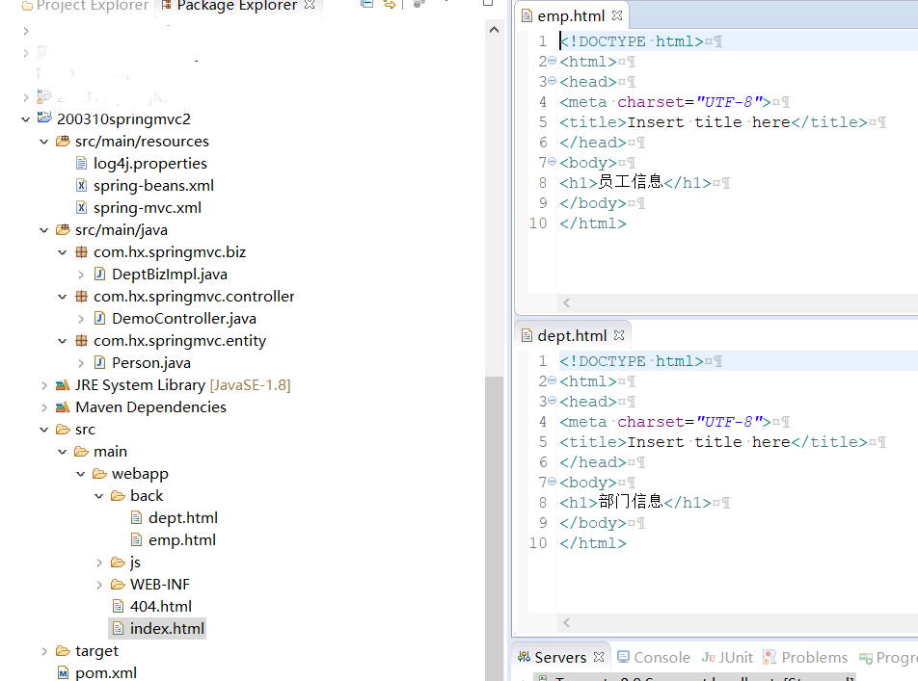The image size is (918, 681).
Task: Click the com.hx.springmvc.biz package icon
Action: coord(81,252)
